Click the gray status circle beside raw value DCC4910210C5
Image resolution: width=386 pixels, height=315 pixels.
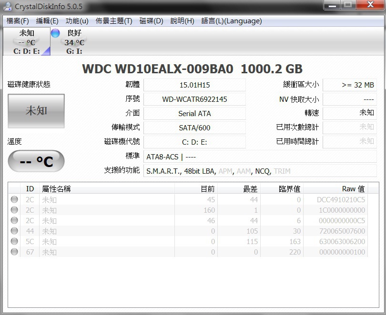(x=14, y=199)
